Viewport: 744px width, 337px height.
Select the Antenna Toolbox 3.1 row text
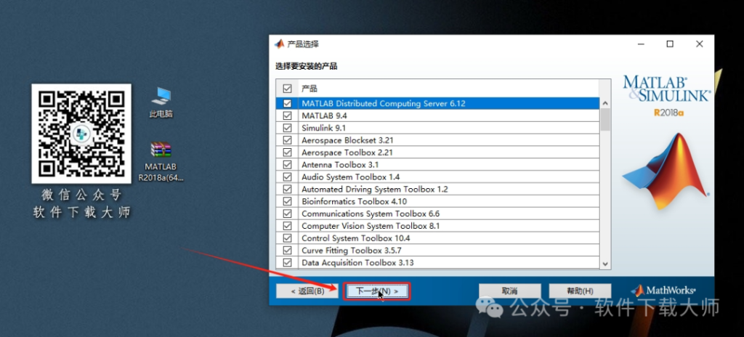(341, 165)
